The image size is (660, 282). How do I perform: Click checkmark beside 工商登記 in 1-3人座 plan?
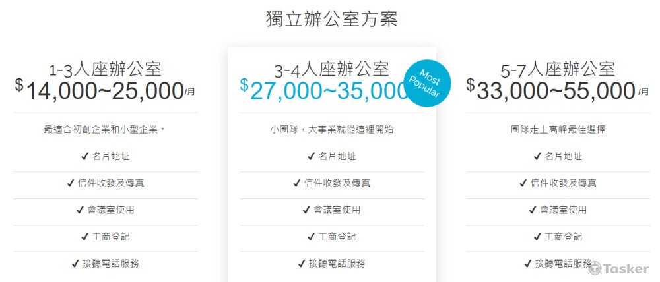point(84,237)
